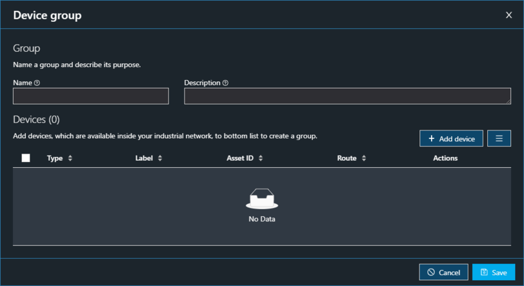
Task: Close the Device group dialog
Action: click(509, 15)
